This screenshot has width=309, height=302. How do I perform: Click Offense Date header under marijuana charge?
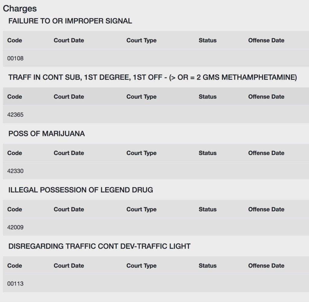coord(266,153)
